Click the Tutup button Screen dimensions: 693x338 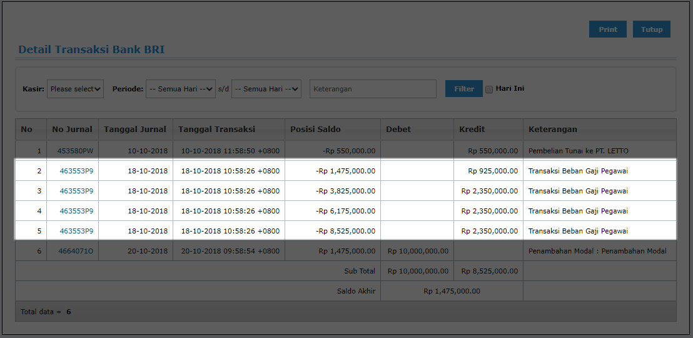point(652,29)
